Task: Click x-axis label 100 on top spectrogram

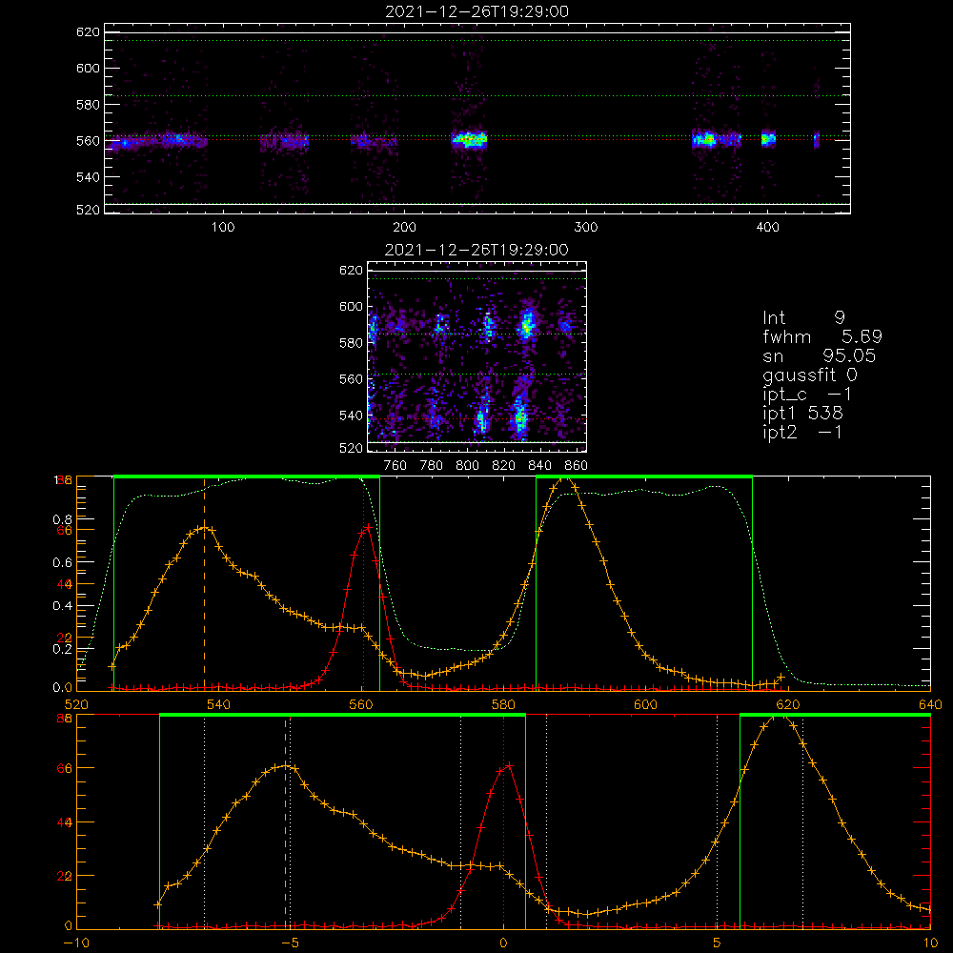Action: tap(223, 228)
